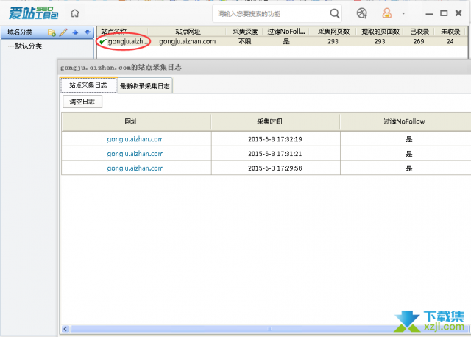This screenshot has width=471, height=337.
Task: Move the category up with the arrow icon
Action: tap(75, 32)
